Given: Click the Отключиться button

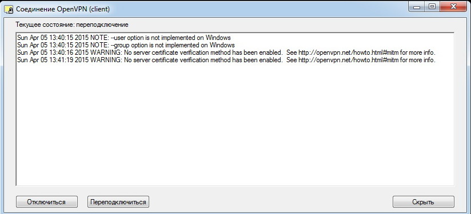Looking at the screenshot, I should (x=46, y=201).
